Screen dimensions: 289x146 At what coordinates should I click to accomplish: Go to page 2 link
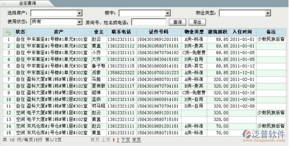(118, 140)
